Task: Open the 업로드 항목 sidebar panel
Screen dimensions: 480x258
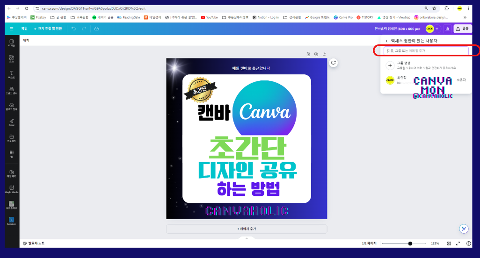Action: [12, 107]
